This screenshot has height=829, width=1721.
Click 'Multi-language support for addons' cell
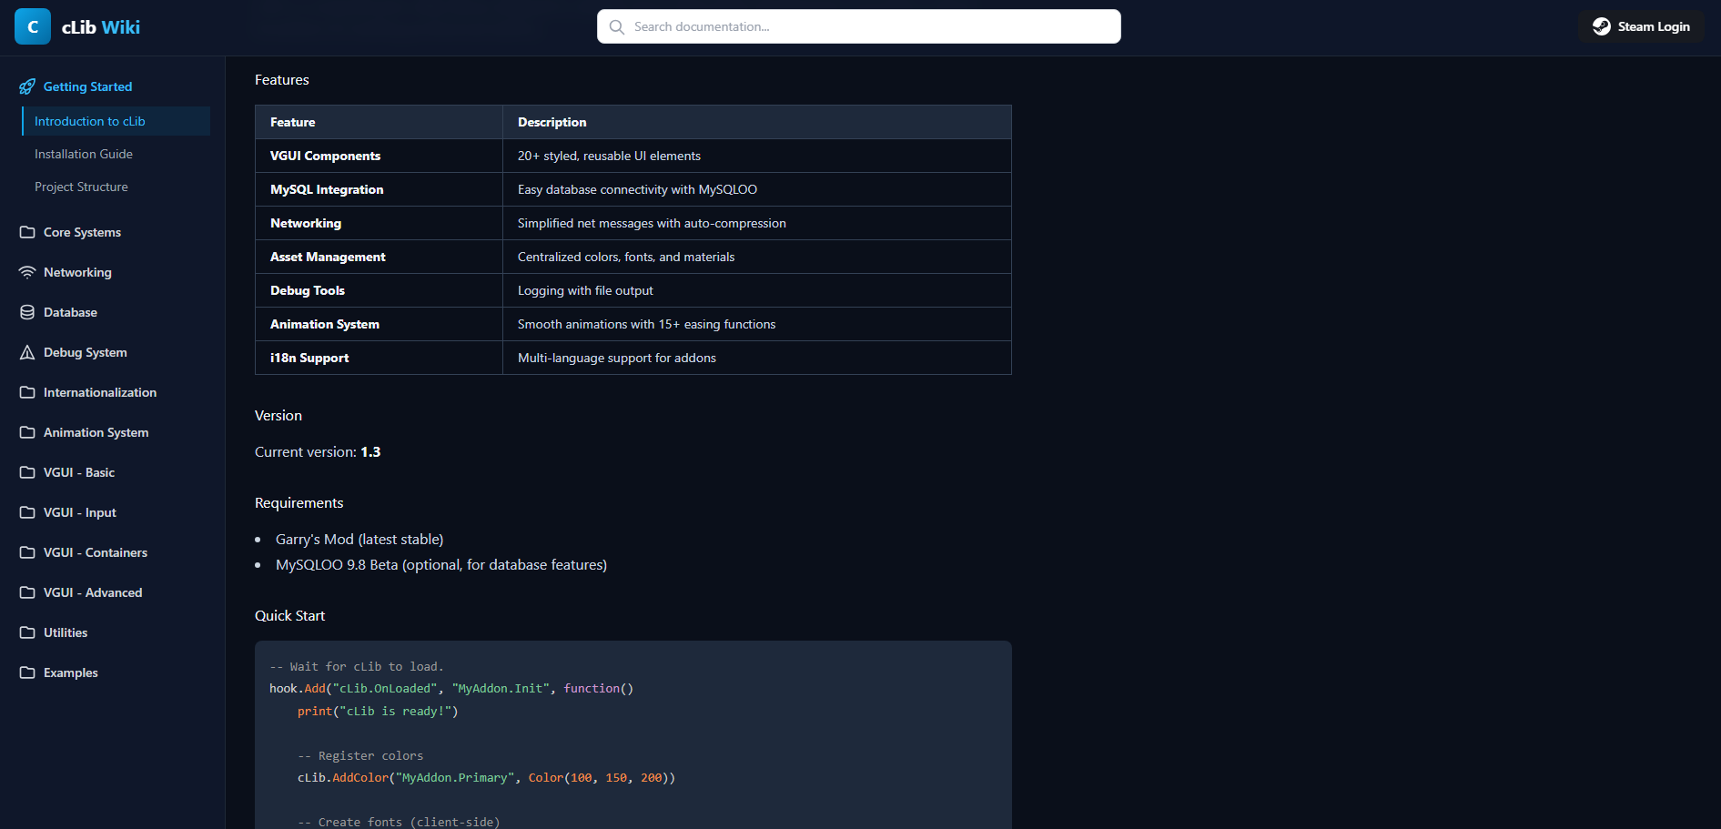coord(757,358)
